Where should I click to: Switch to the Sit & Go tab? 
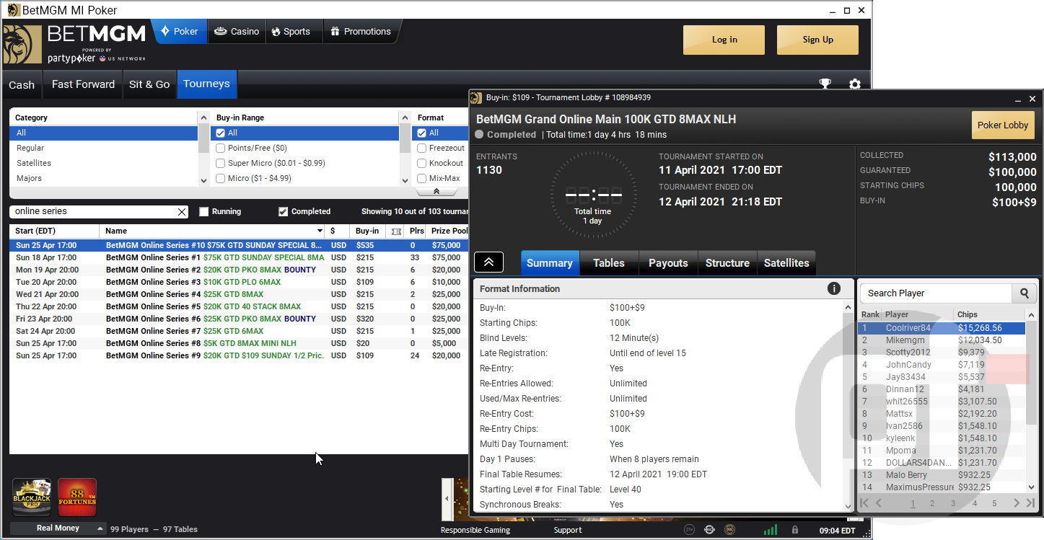(149, 84)
